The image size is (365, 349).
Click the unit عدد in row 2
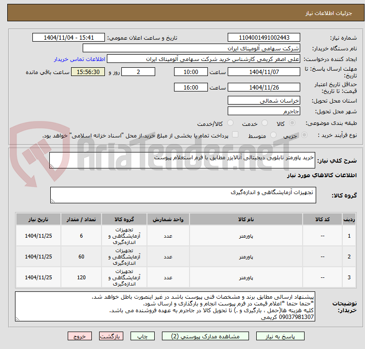168,257
